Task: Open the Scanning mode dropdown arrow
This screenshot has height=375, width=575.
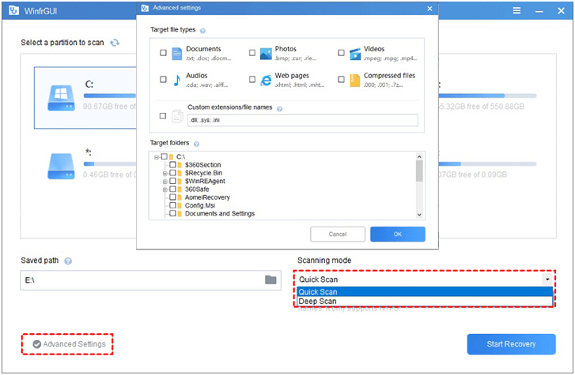Action: tap(546, 279)
